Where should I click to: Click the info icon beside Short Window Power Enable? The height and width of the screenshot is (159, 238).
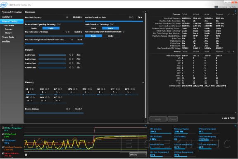(x=124, y=32)
